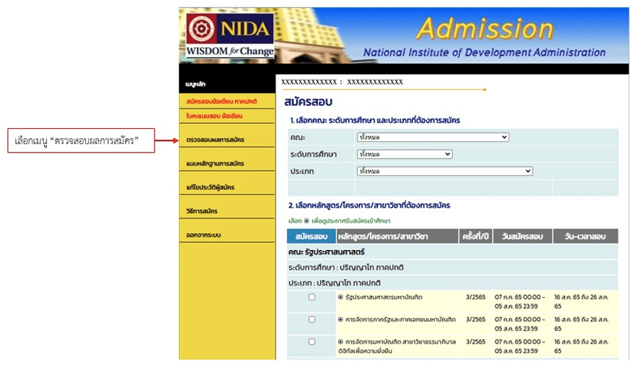This screenshot has height=367, width=630.
Task: Click the NIDA logo in the header
Action: [x=229, y=35]
